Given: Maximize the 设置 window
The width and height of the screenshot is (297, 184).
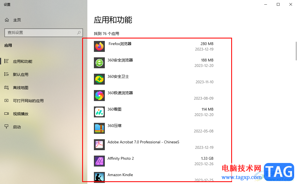Looking at the screenshot, I should click(278, 4).
